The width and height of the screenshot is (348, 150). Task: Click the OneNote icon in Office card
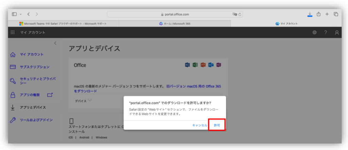(219, 65)
